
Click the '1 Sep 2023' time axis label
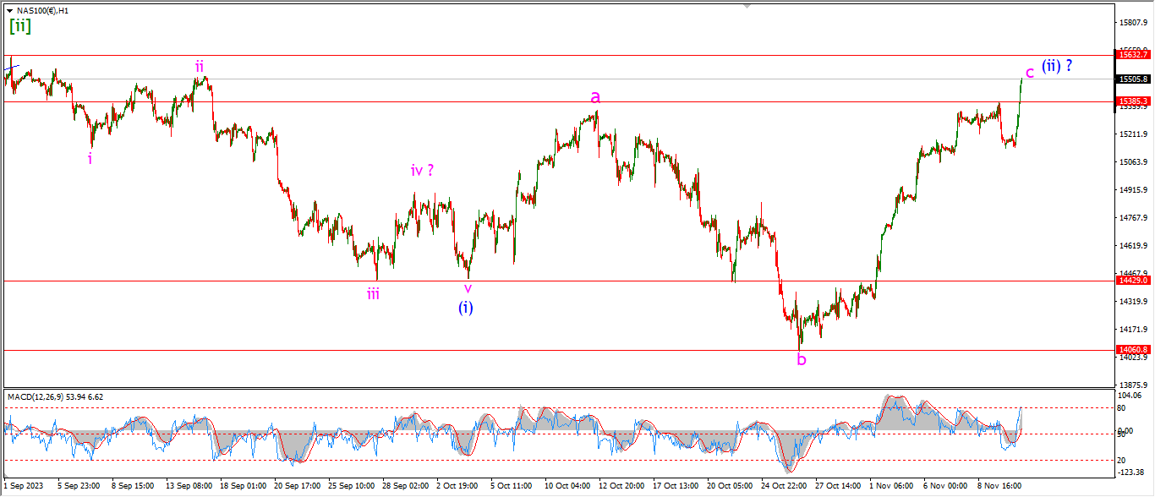(24, 487)
